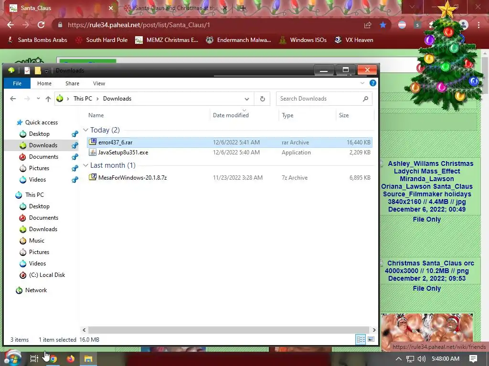Open a new browser tab
The image size is (489, 366).
[243, 8]
